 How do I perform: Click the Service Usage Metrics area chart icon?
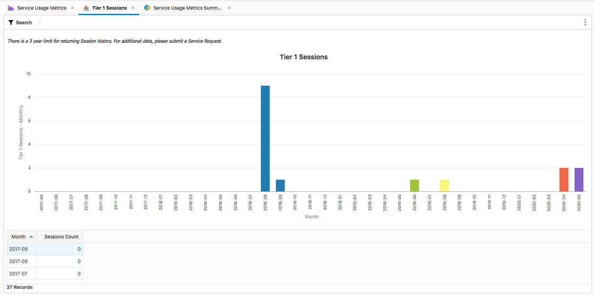click(11, 8)
